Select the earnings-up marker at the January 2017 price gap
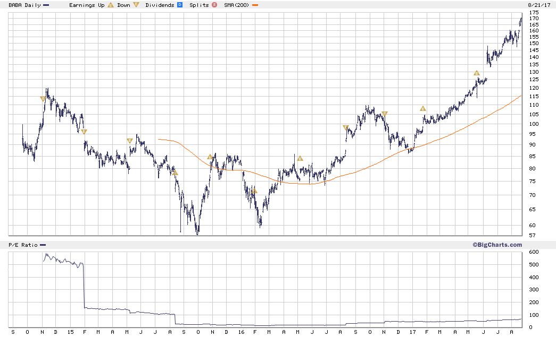Image resolution: width=556 pixels, height=337 pixels. click(x=422, y=109)
